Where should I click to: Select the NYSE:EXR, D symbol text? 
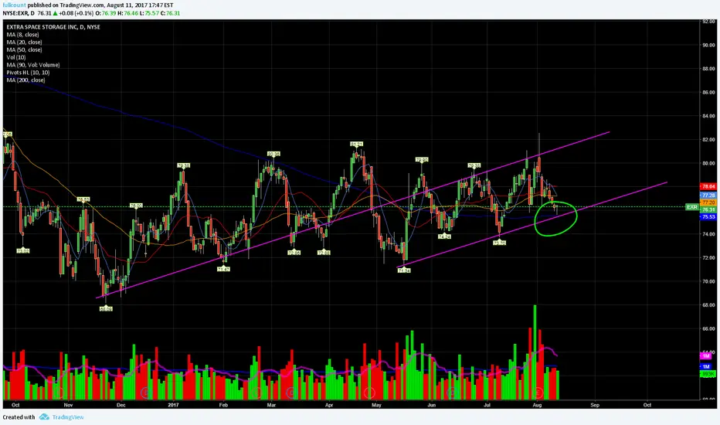click(19, 13)
